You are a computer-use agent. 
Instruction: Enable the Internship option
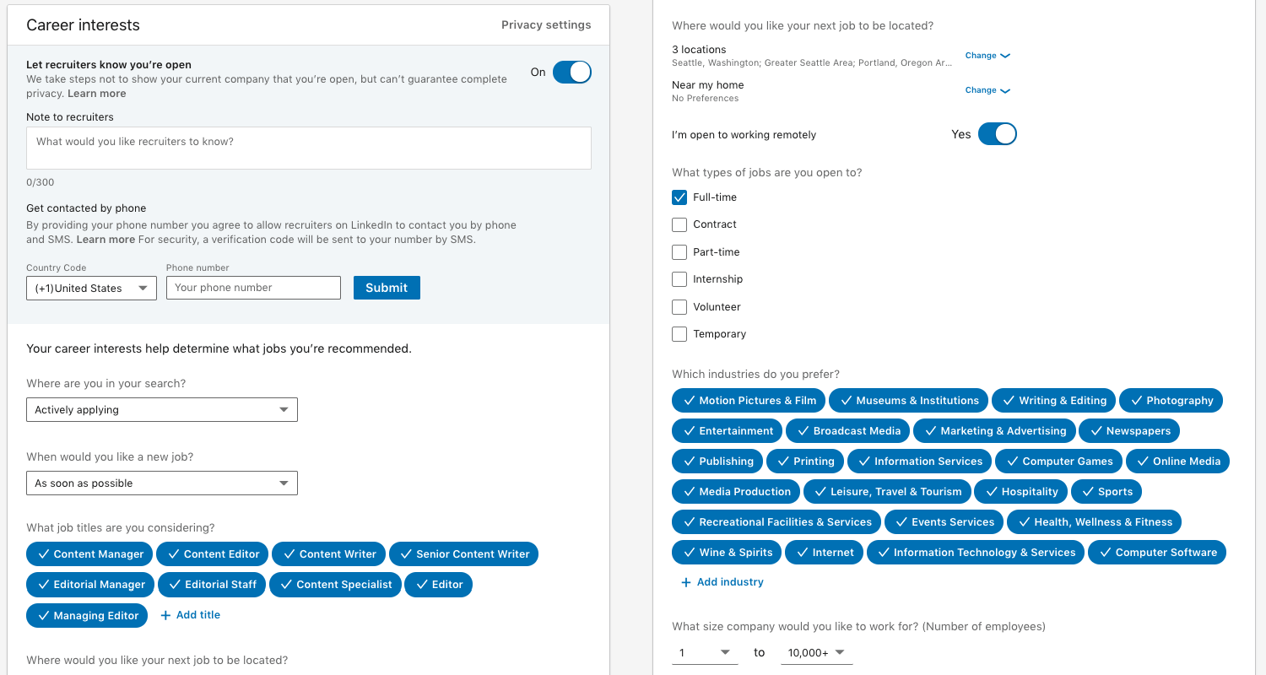click(679, 278)
